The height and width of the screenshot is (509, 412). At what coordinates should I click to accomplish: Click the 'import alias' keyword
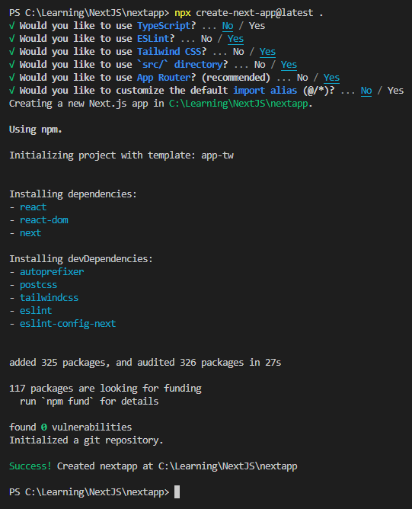[265, 91]
